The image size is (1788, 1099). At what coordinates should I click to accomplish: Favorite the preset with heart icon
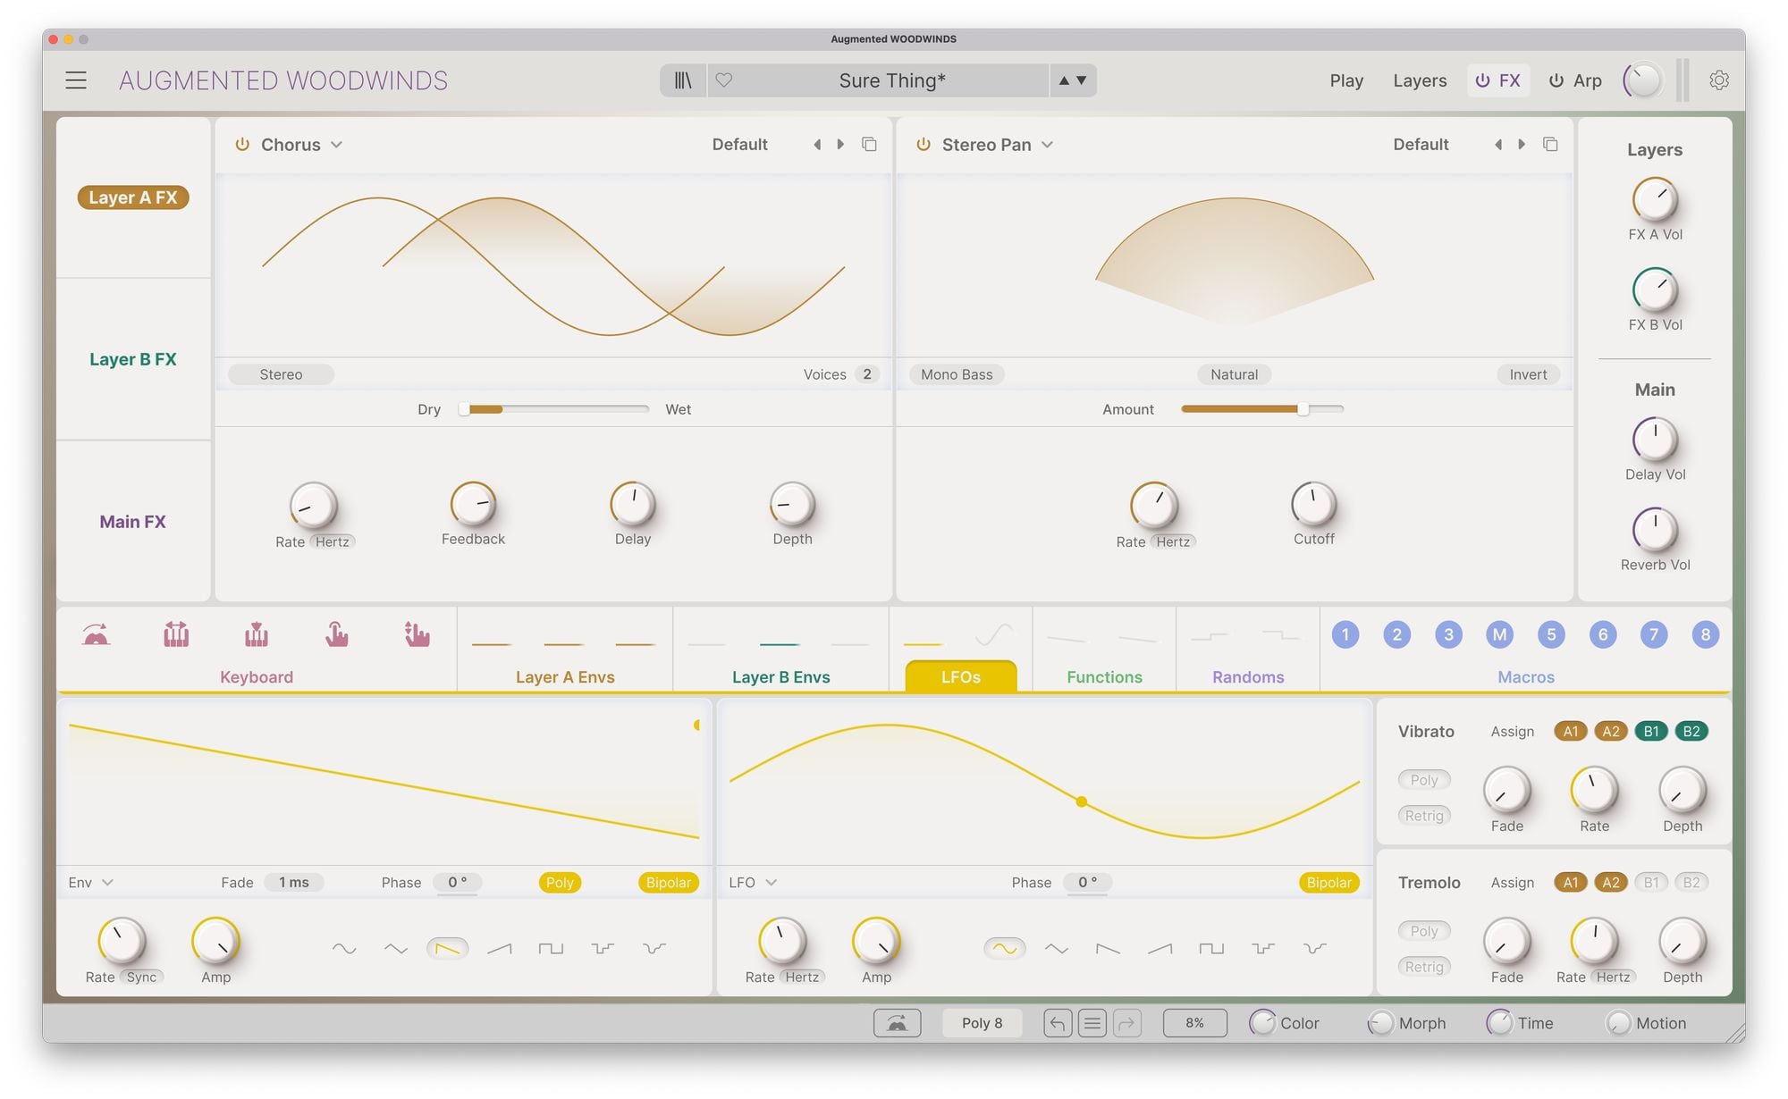click(724, 80)
